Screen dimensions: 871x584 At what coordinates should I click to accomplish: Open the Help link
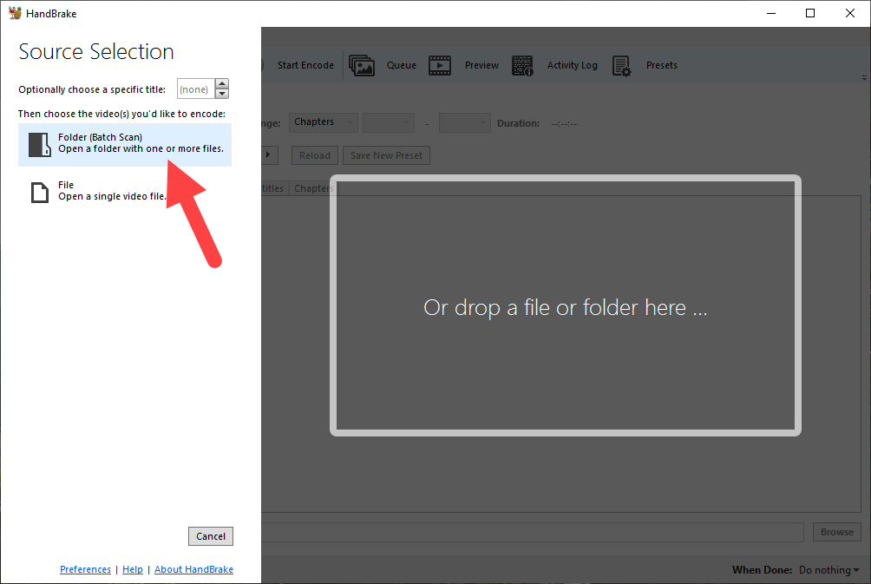[x=132, y=569]
